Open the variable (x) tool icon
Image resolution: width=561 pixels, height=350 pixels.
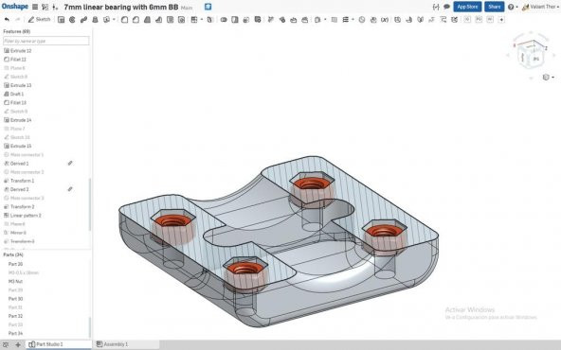[385, 20]
